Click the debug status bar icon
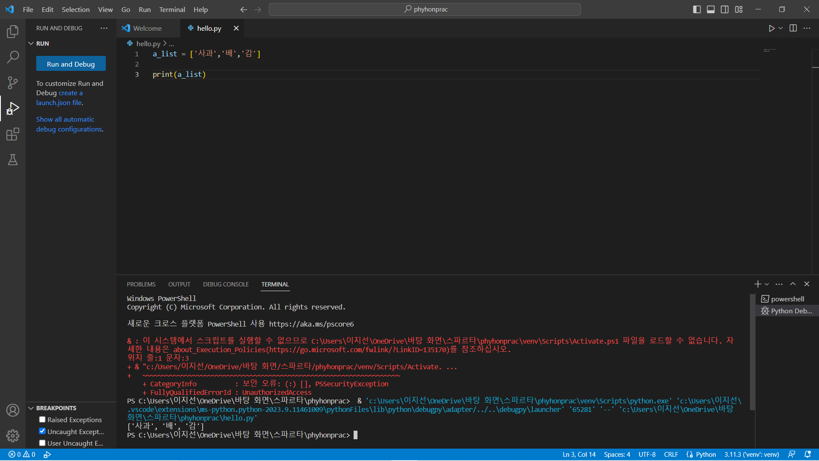The height and width of the screenshot is (461, 819). click(x=47, y=455)
